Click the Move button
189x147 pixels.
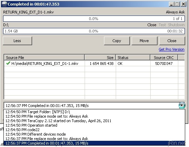point(144,41)
